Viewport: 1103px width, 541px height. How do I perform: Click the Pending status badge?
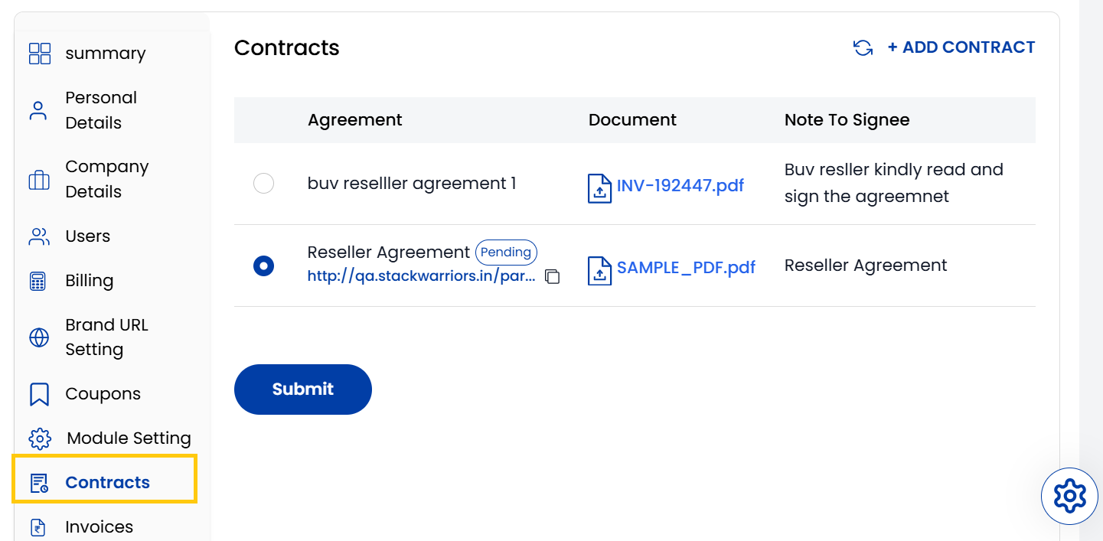point(506,252)
